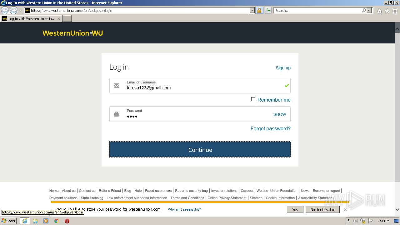Open the Help footer link
This screenshot has height=225, width=400.
pyautogui.click(x=138, y=191)
